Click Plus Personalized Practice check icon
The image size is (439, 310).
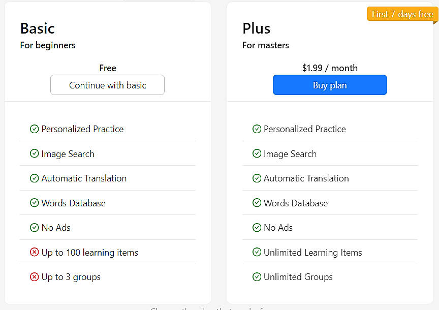[x=257, y=129]
